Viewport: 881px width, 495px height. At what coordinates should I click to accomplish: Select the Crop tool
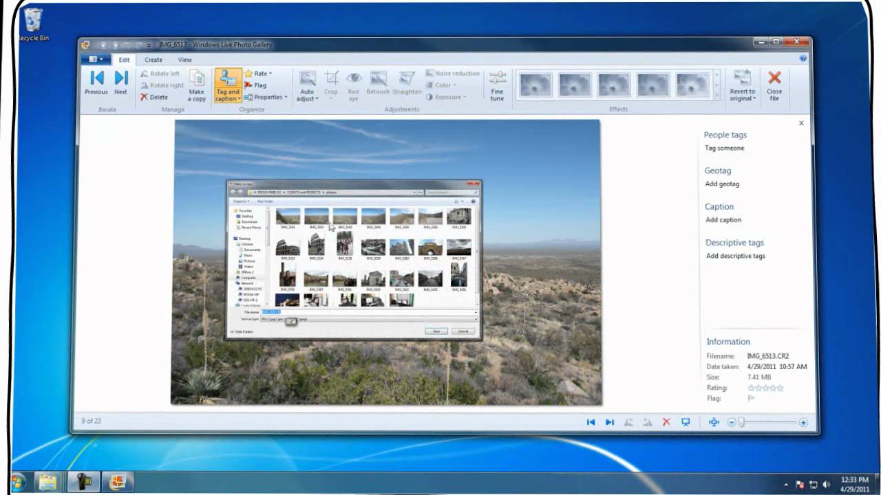pyautogui.click(x=331, y=83)
